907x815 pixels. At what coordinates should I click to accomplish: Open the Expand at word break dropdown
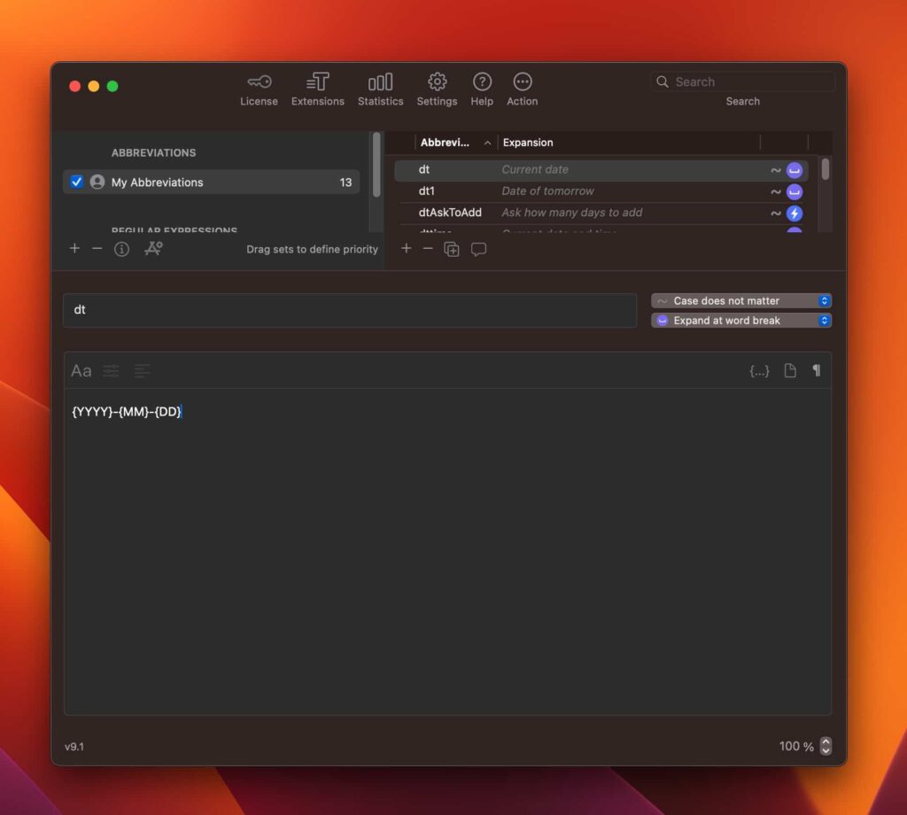[741, 321]
